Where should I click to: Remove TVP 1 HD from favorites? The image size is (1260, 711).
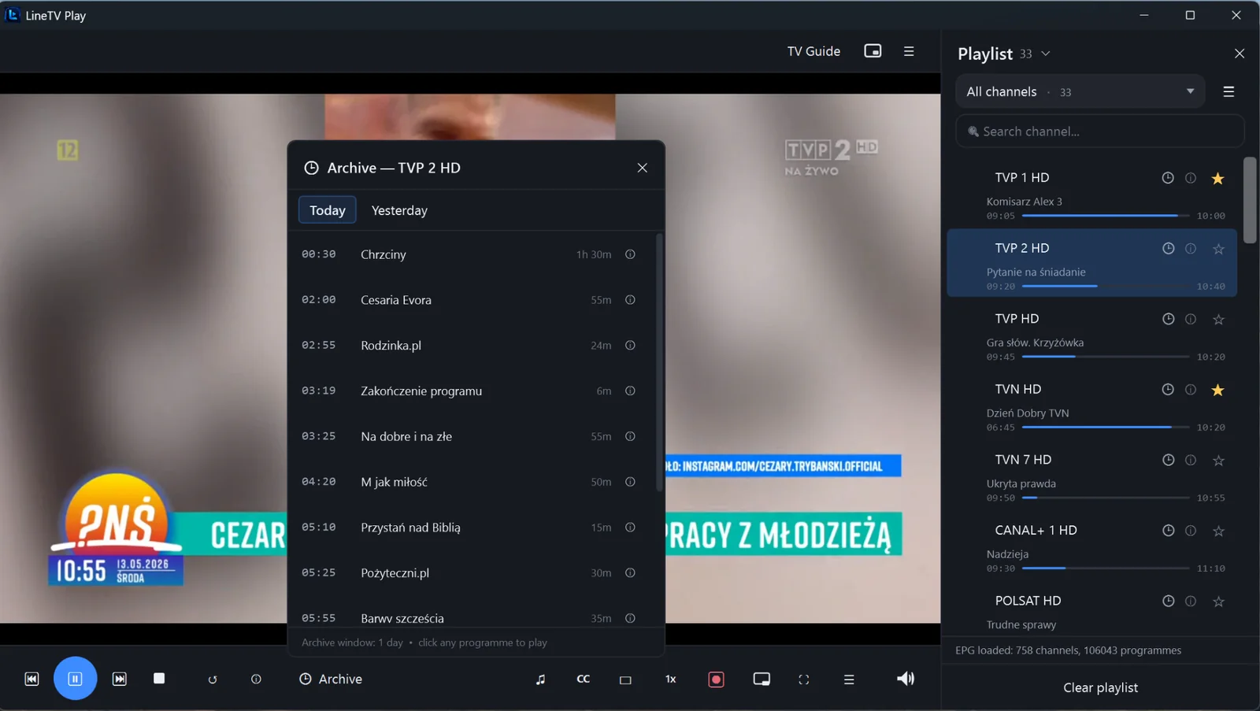point(1218,178)
